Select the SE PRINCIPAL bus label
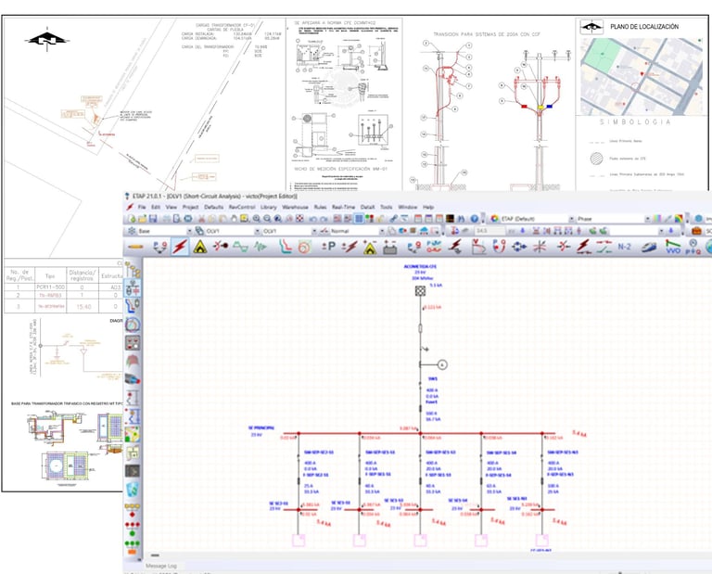 point(261,428)
